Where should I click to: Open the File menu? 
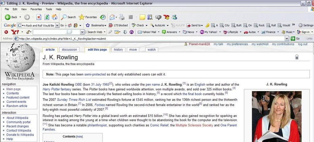pos(7,9)
